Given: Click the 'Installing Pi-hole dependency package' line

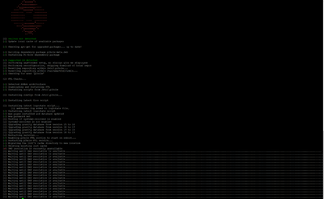Looking at the screenshot, I should point(34,55).
